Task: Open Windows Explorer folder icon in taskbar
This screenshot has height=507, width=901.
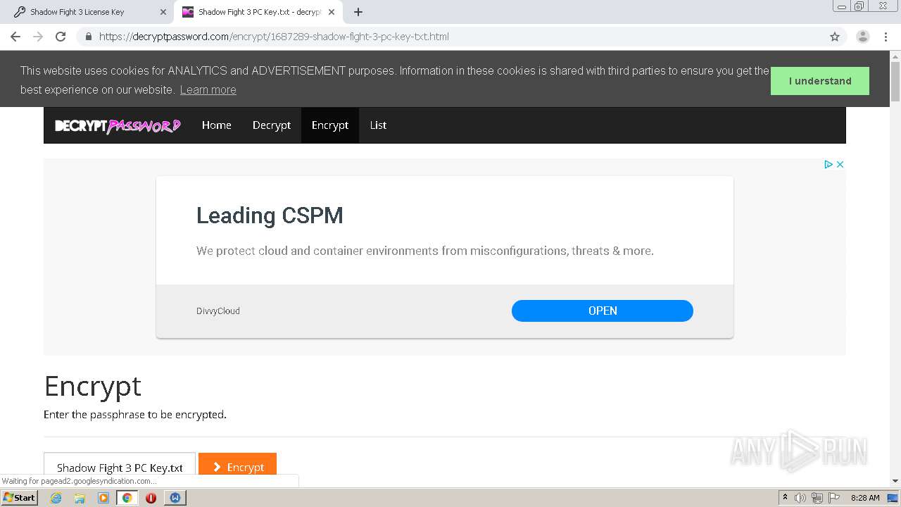Action: pyautogui.click(x=80, y=498)
